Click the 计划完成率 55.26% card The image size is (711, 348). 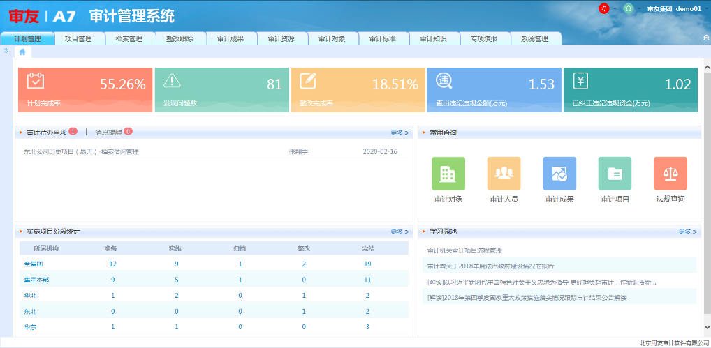[x=85, y=90]
